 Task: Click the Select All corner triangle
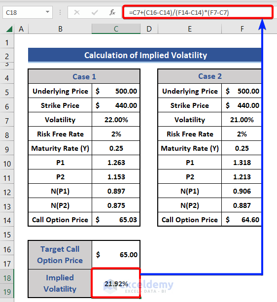tap(9, 29)
